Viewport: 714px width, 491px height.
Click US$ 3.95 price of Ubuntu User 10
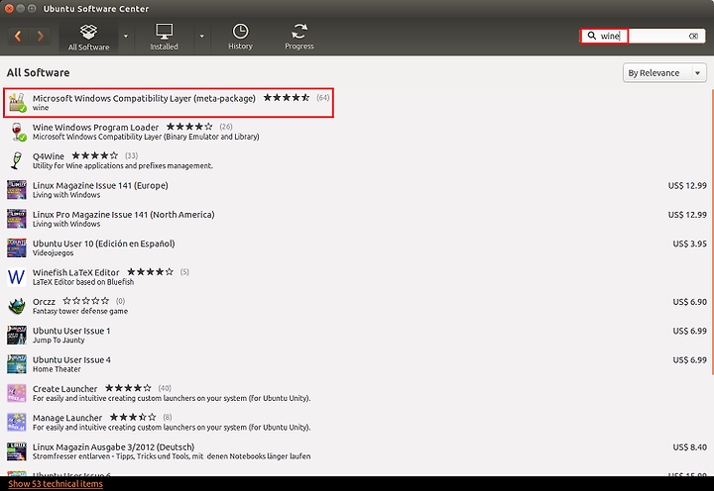pyautogui.click(x=690, y=244)
